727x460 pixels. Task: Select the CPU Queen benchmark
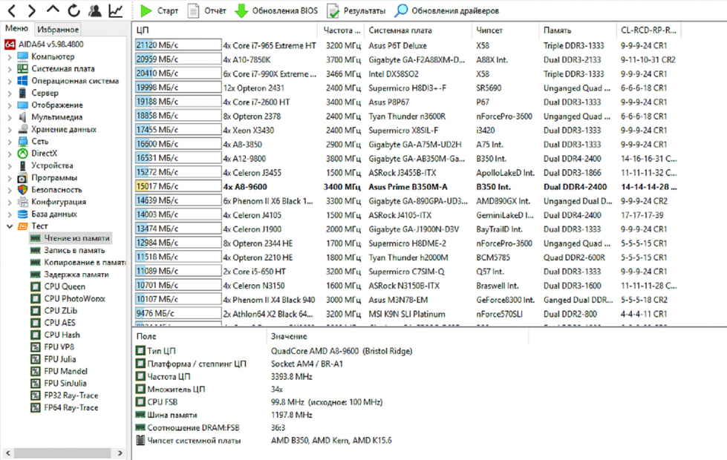65,286
